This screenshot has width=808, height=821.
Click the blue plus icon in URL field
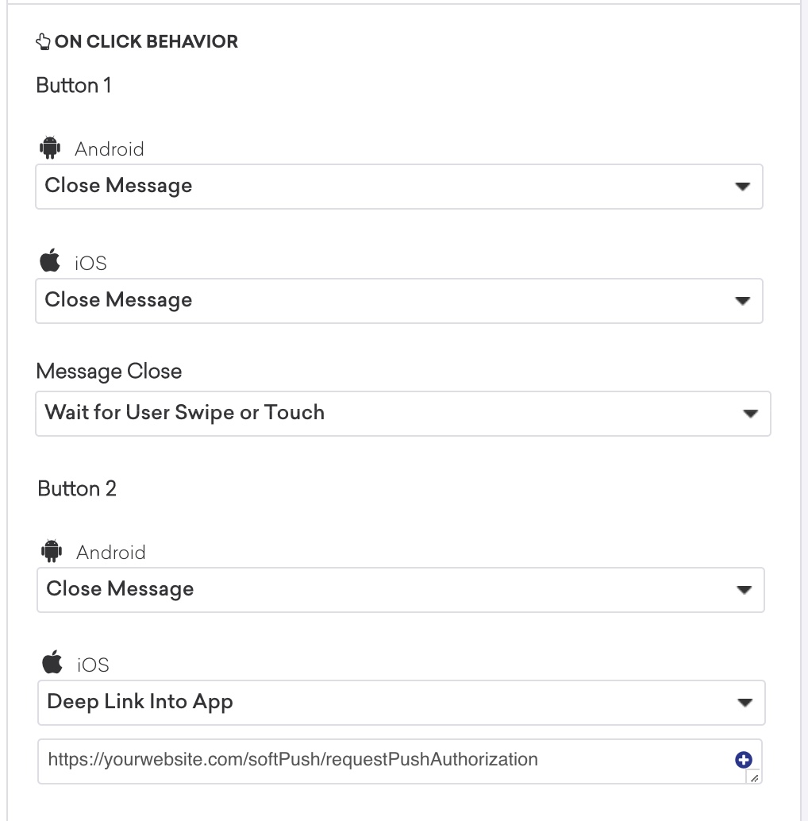pos(744,760)
